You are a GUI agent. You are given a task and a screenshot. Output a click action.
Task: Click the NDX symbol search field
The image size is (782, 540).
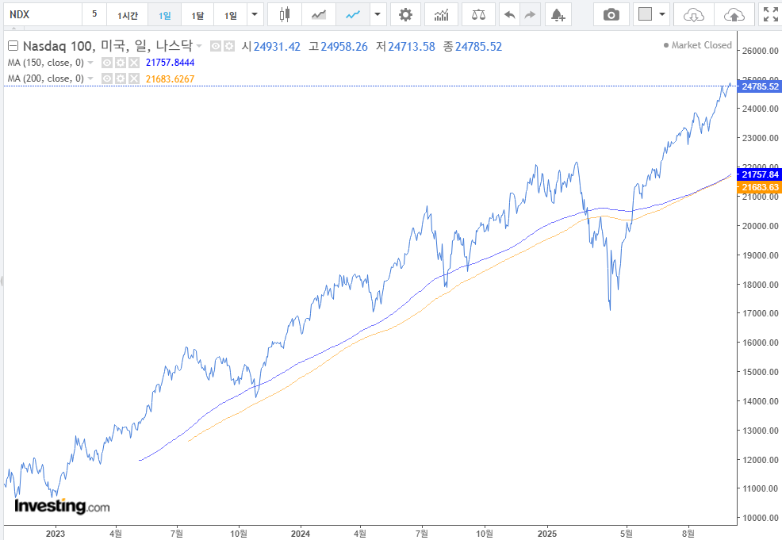pos(42,14)
